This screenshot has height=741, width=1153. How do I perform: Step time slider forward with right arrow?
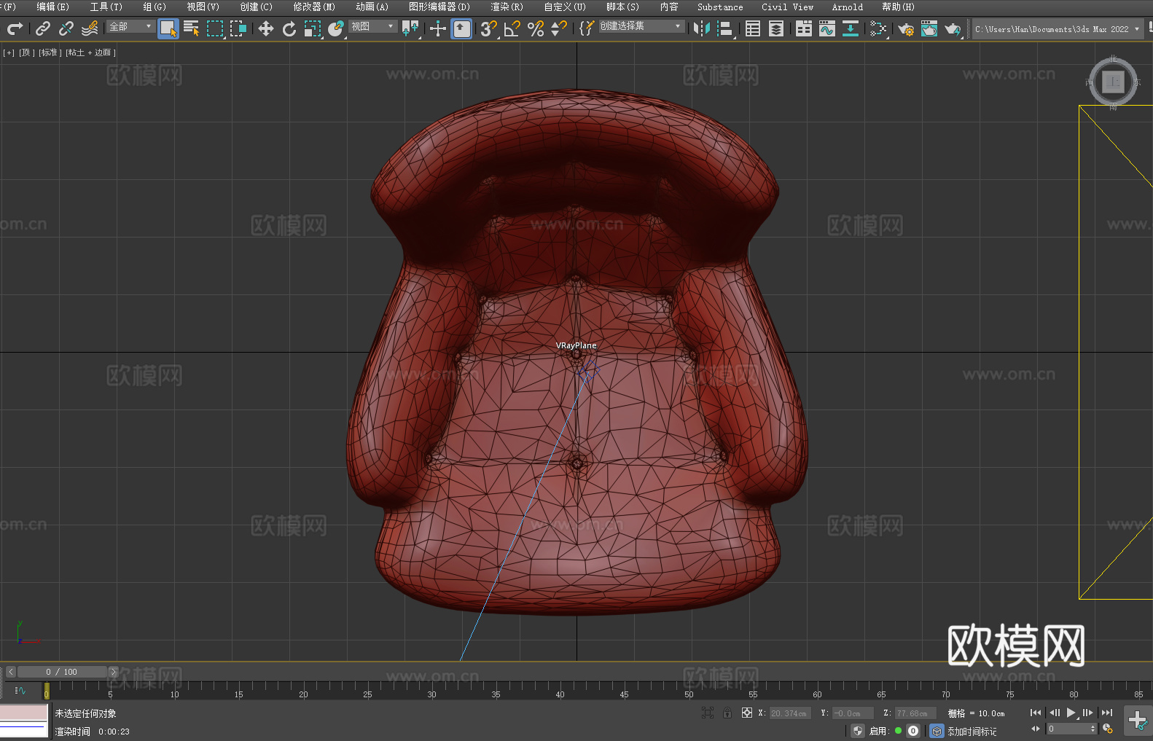pos(113,672)
